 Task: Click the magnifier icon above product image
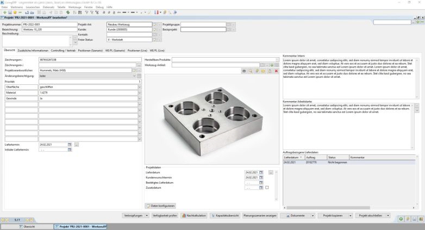coord(250,71)
